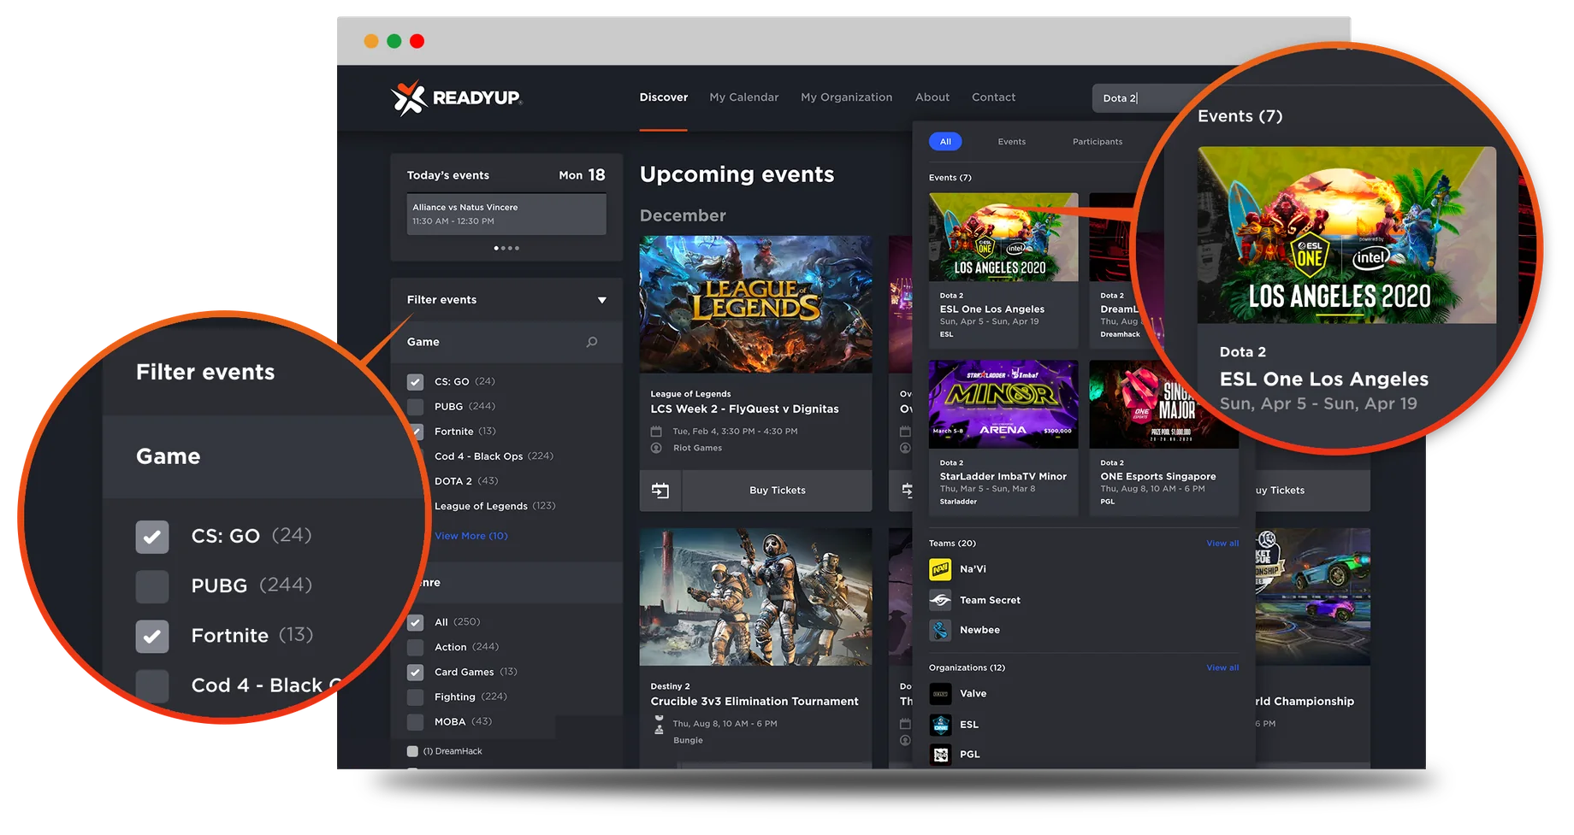Filter search results by Events

coord(1011,142)
